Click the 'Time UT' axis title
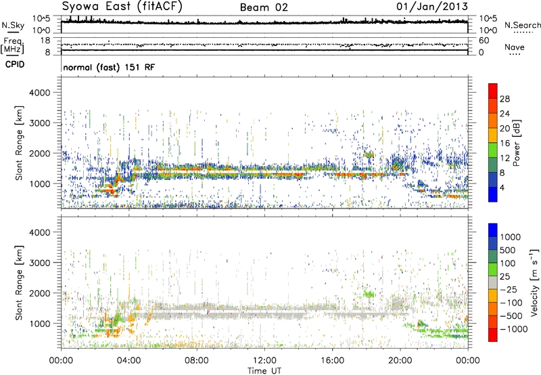 264,371
